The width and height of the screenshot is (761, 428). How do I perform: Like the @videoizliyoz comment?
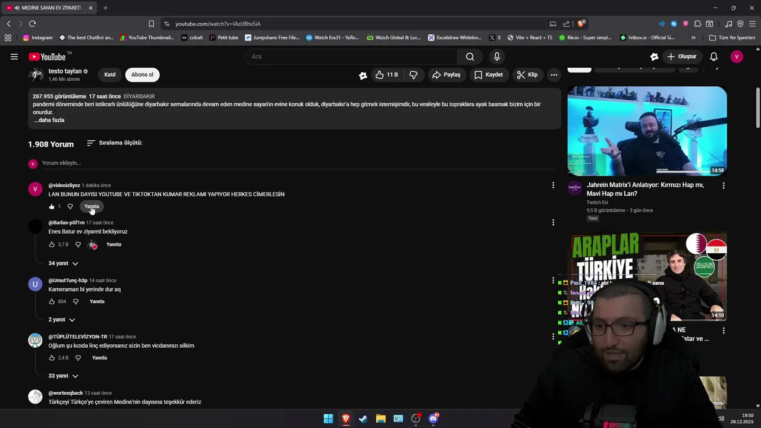click(52, 206)
